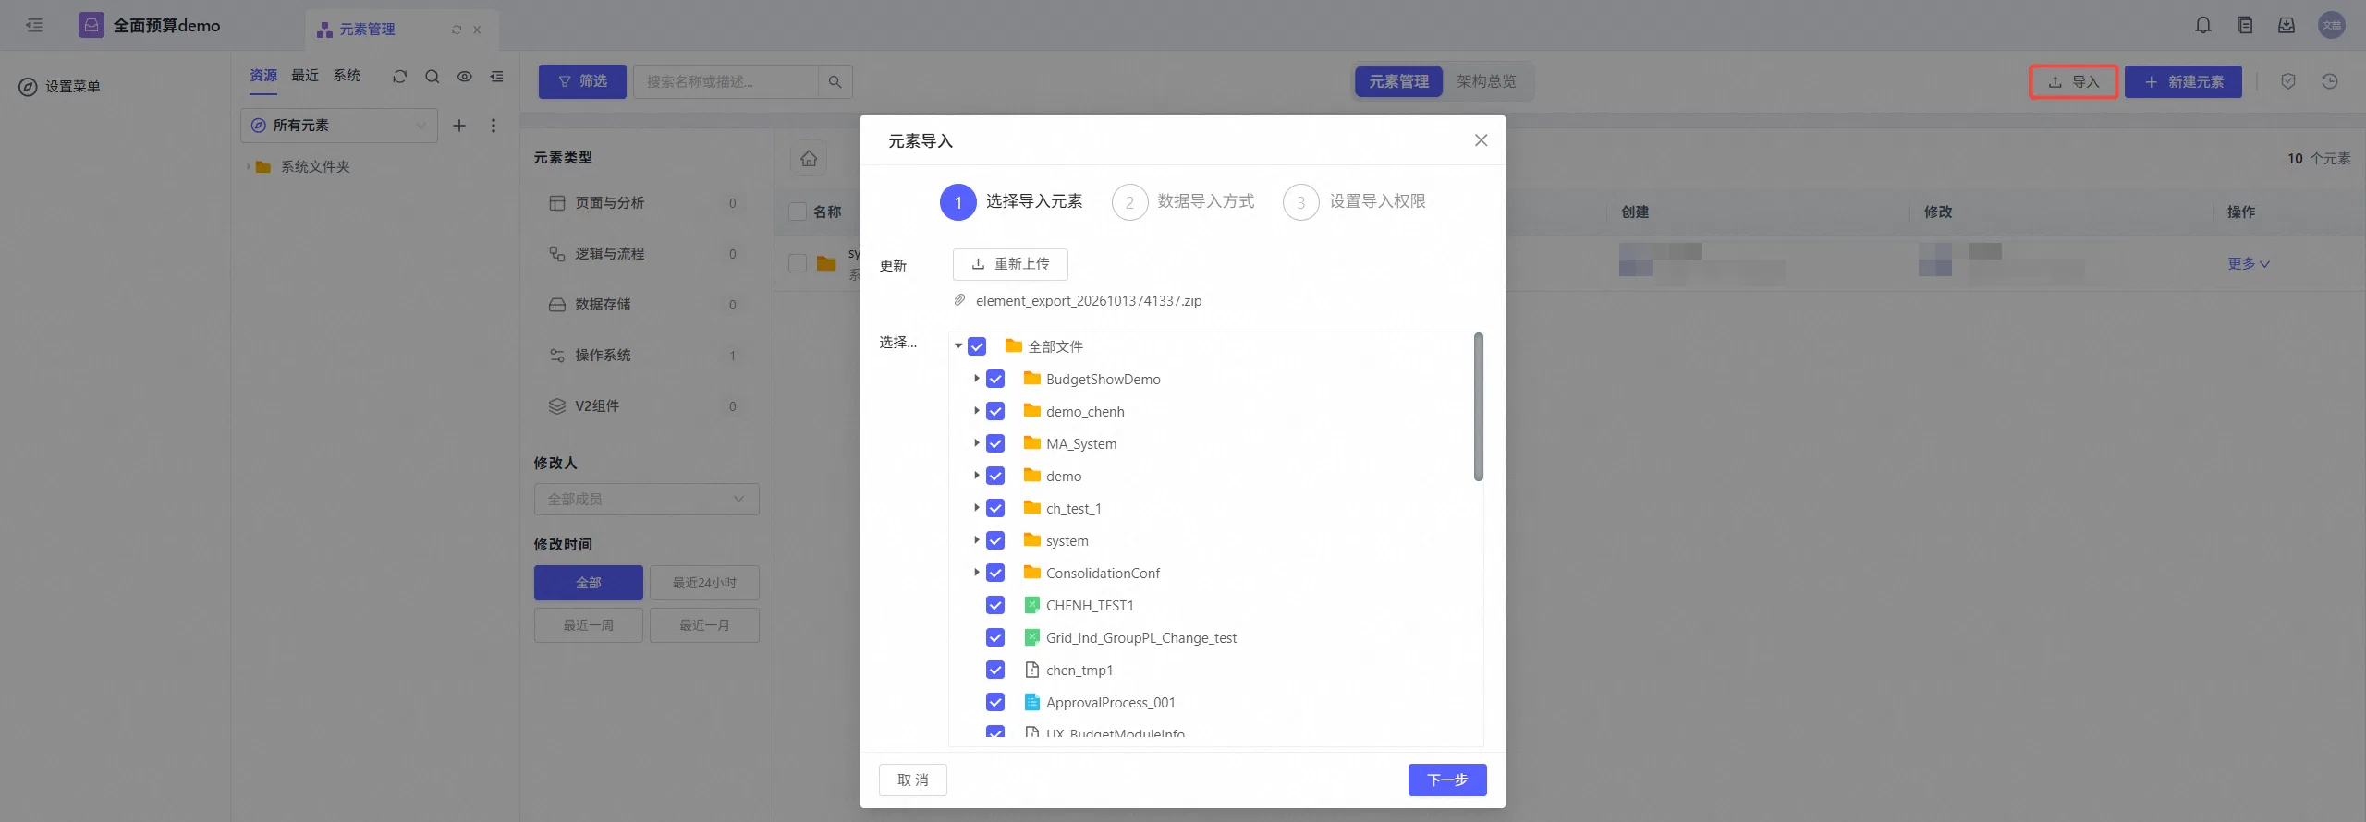The image size is (2366, 822).
Task: Uncheck the MA_System folder checkbox
Action: click(x=995, y=443)
